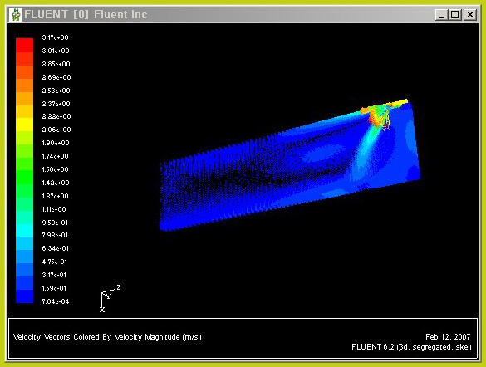Click the X axis label of triad
The image size is (486, 367).
(102, 310)
